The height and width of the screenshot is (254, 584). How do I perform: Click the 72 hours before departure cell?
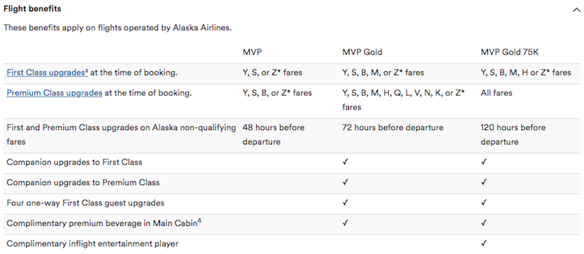(x=393, y=128)
